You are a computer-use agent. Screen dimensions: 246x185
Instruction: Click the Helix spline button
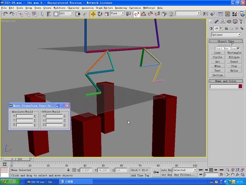point(234,71)
